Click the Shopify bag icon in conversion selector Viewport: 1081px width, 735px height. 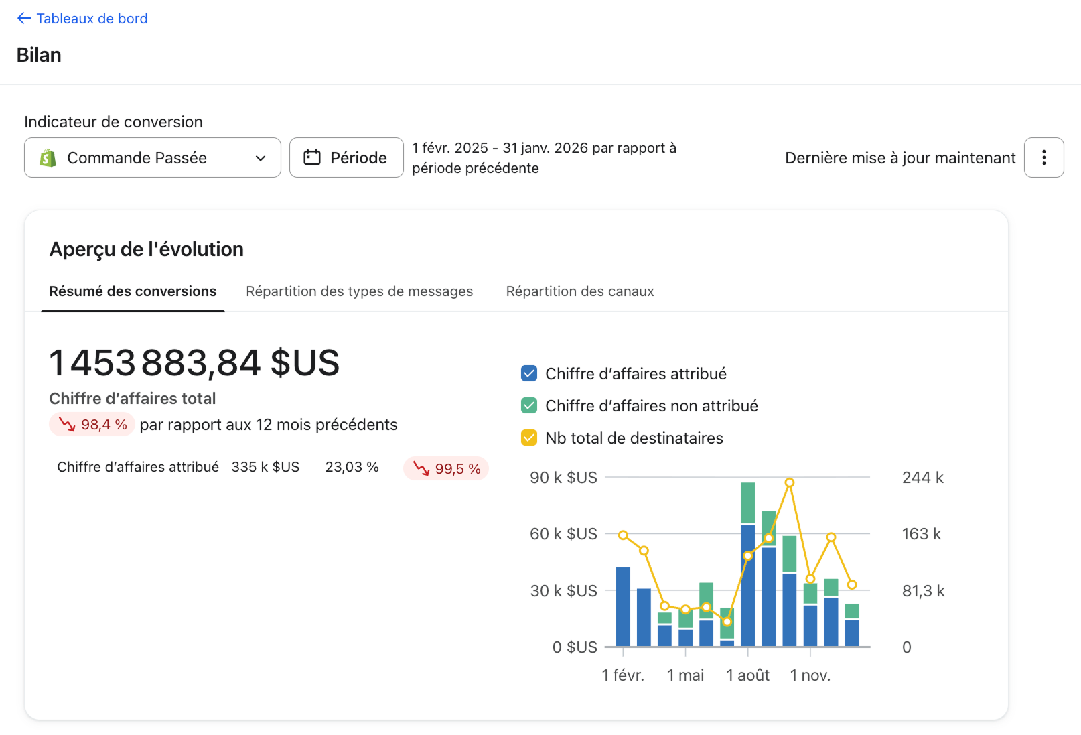pyautogui.click(x=48, y=158)
